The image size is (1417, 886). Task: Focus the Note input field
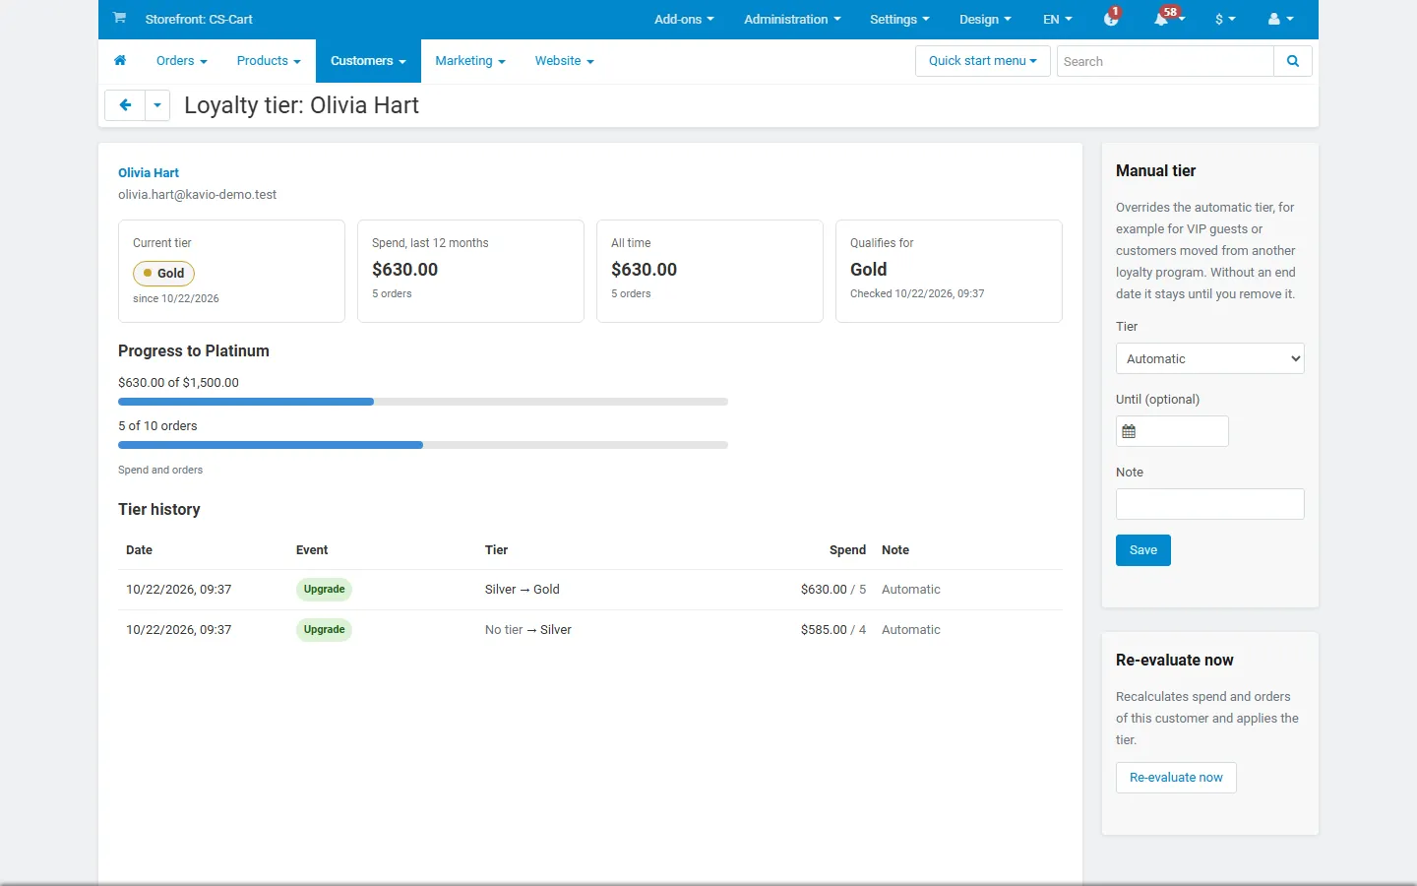[1210, 504]
